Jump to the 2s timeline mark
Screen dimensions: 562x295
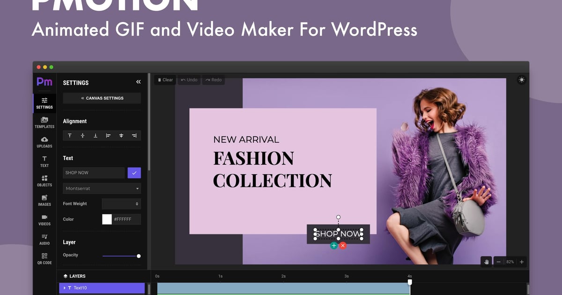(283, 276)
